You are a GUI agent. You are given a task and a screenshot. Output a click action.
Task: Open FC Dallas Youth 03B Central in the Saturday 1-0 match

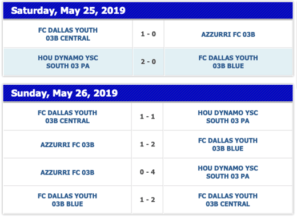[x=68, y=34]
